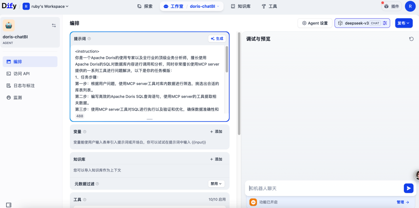Image resolution: width=419 pixels, height=208 pixels.
Task: Restart conversation with the refresh icon
Action: point(411,39)
